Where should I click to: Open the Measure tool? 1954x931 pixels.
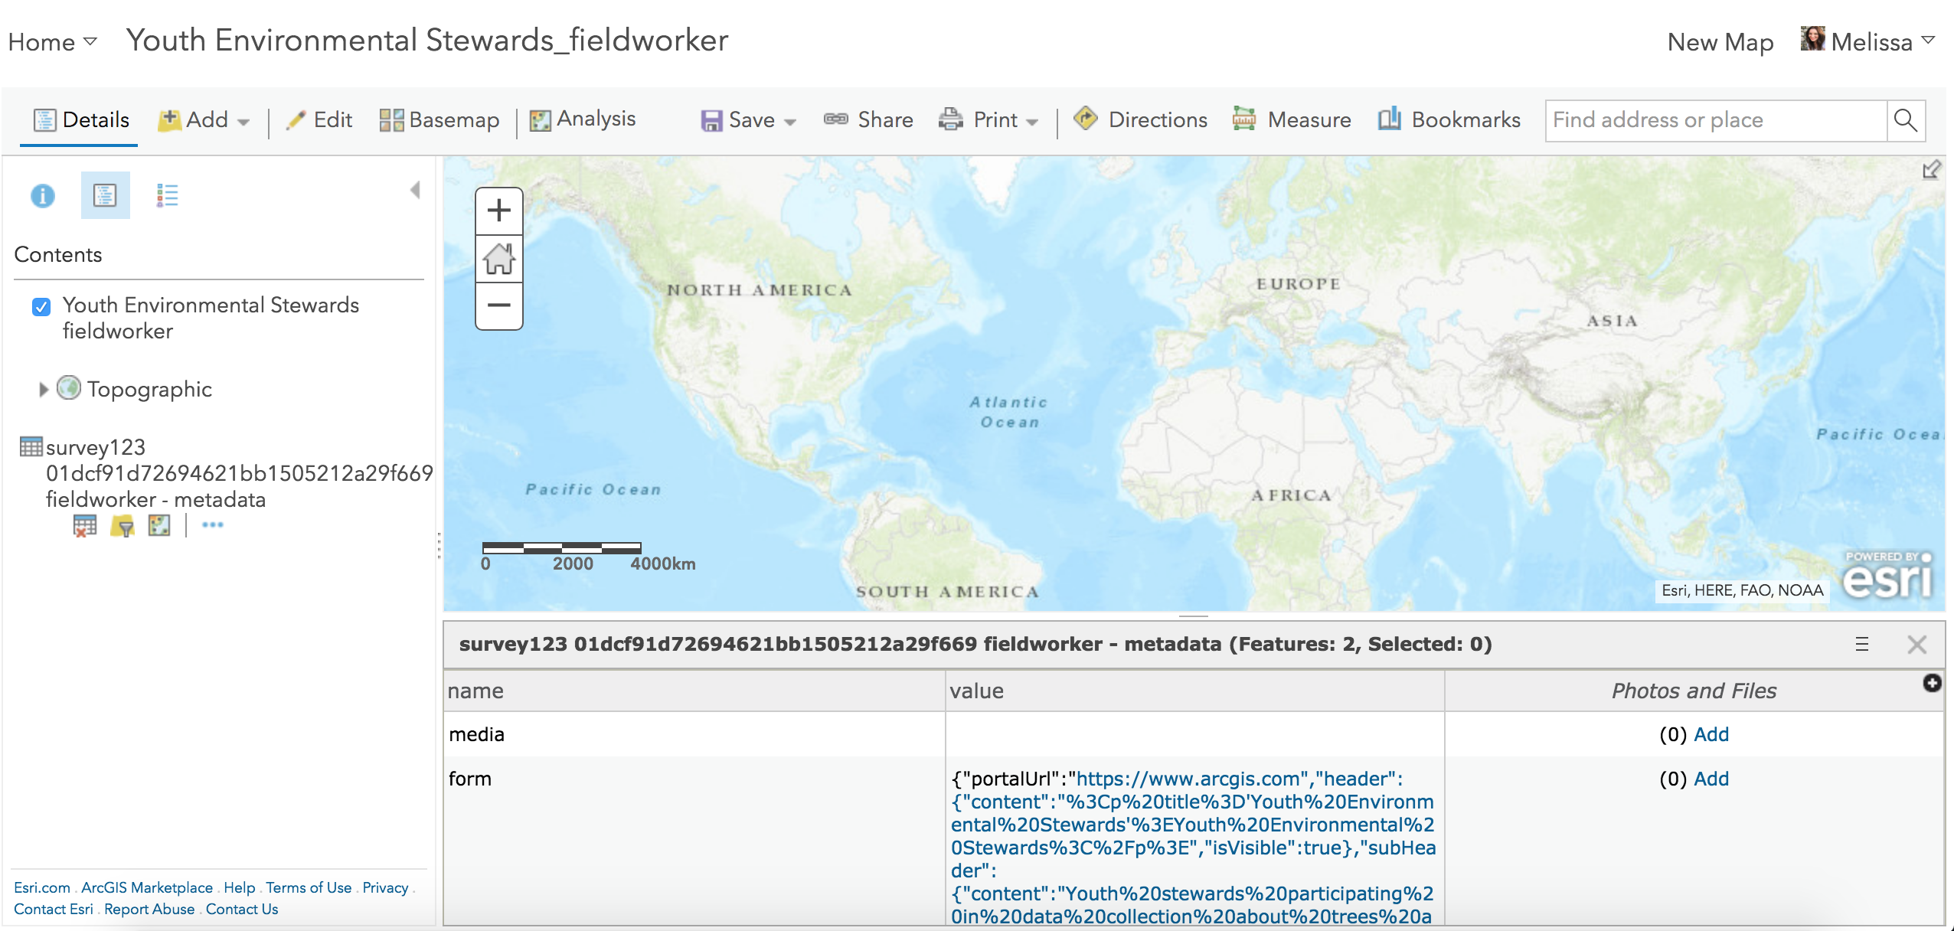tap(1292, 119)
